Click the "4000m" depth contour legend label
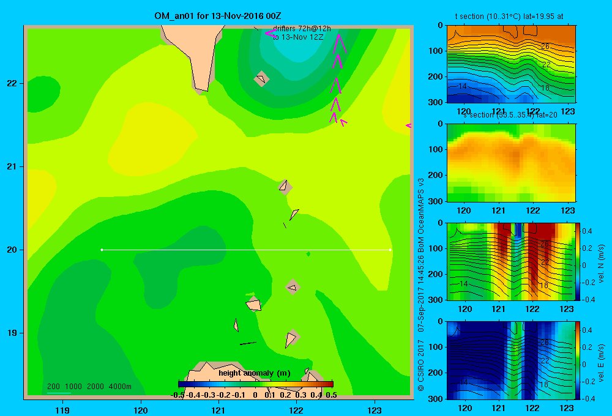 (120, 387)
